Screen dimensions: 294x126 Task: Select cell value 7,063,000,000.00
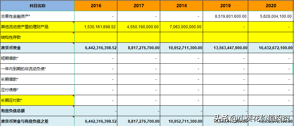186,27
